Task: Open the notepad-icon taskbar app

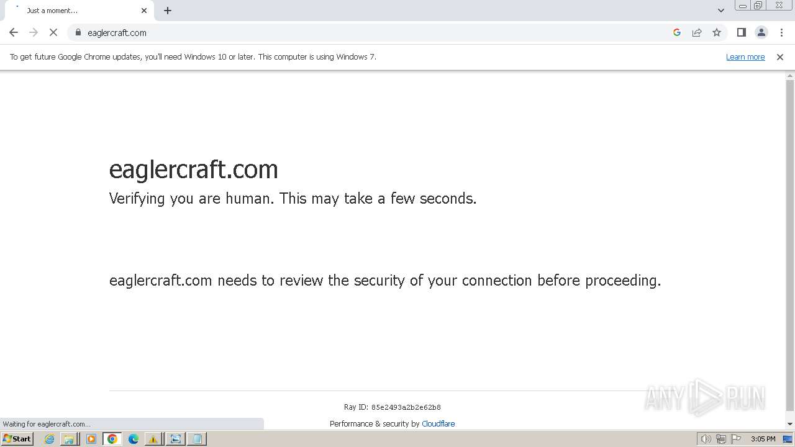Action: point(197,439)
